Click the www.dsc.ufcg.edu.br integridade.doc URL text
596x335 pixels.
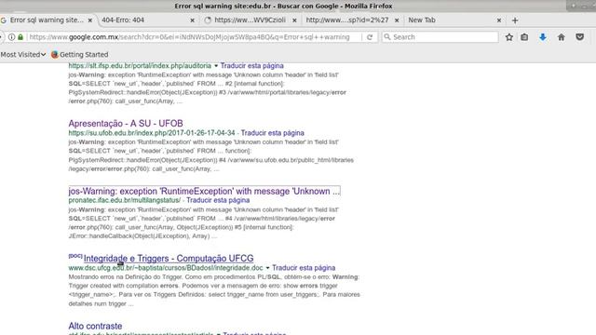pos(166,268)
